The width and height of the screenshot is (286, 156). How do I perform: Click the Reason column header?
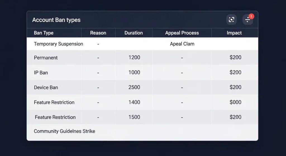coord(98,33)
